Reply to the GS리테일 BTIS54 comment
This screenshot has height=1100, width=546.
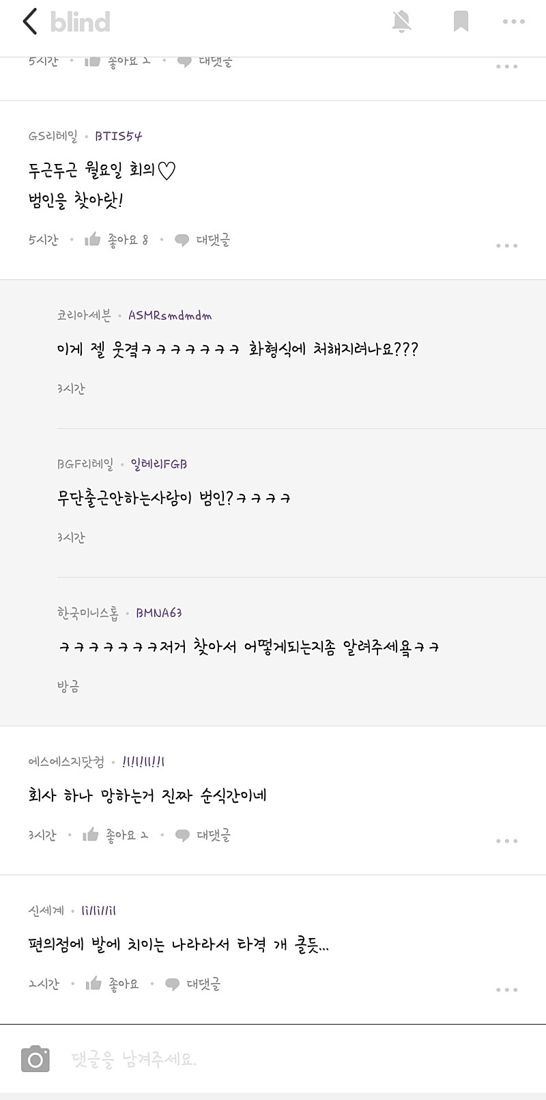[x=203, y=240]
